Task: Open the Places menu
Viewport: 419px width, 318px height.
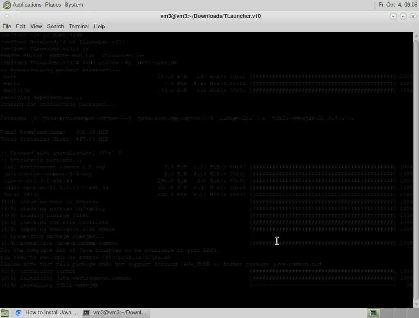Action: click(53, 5)
